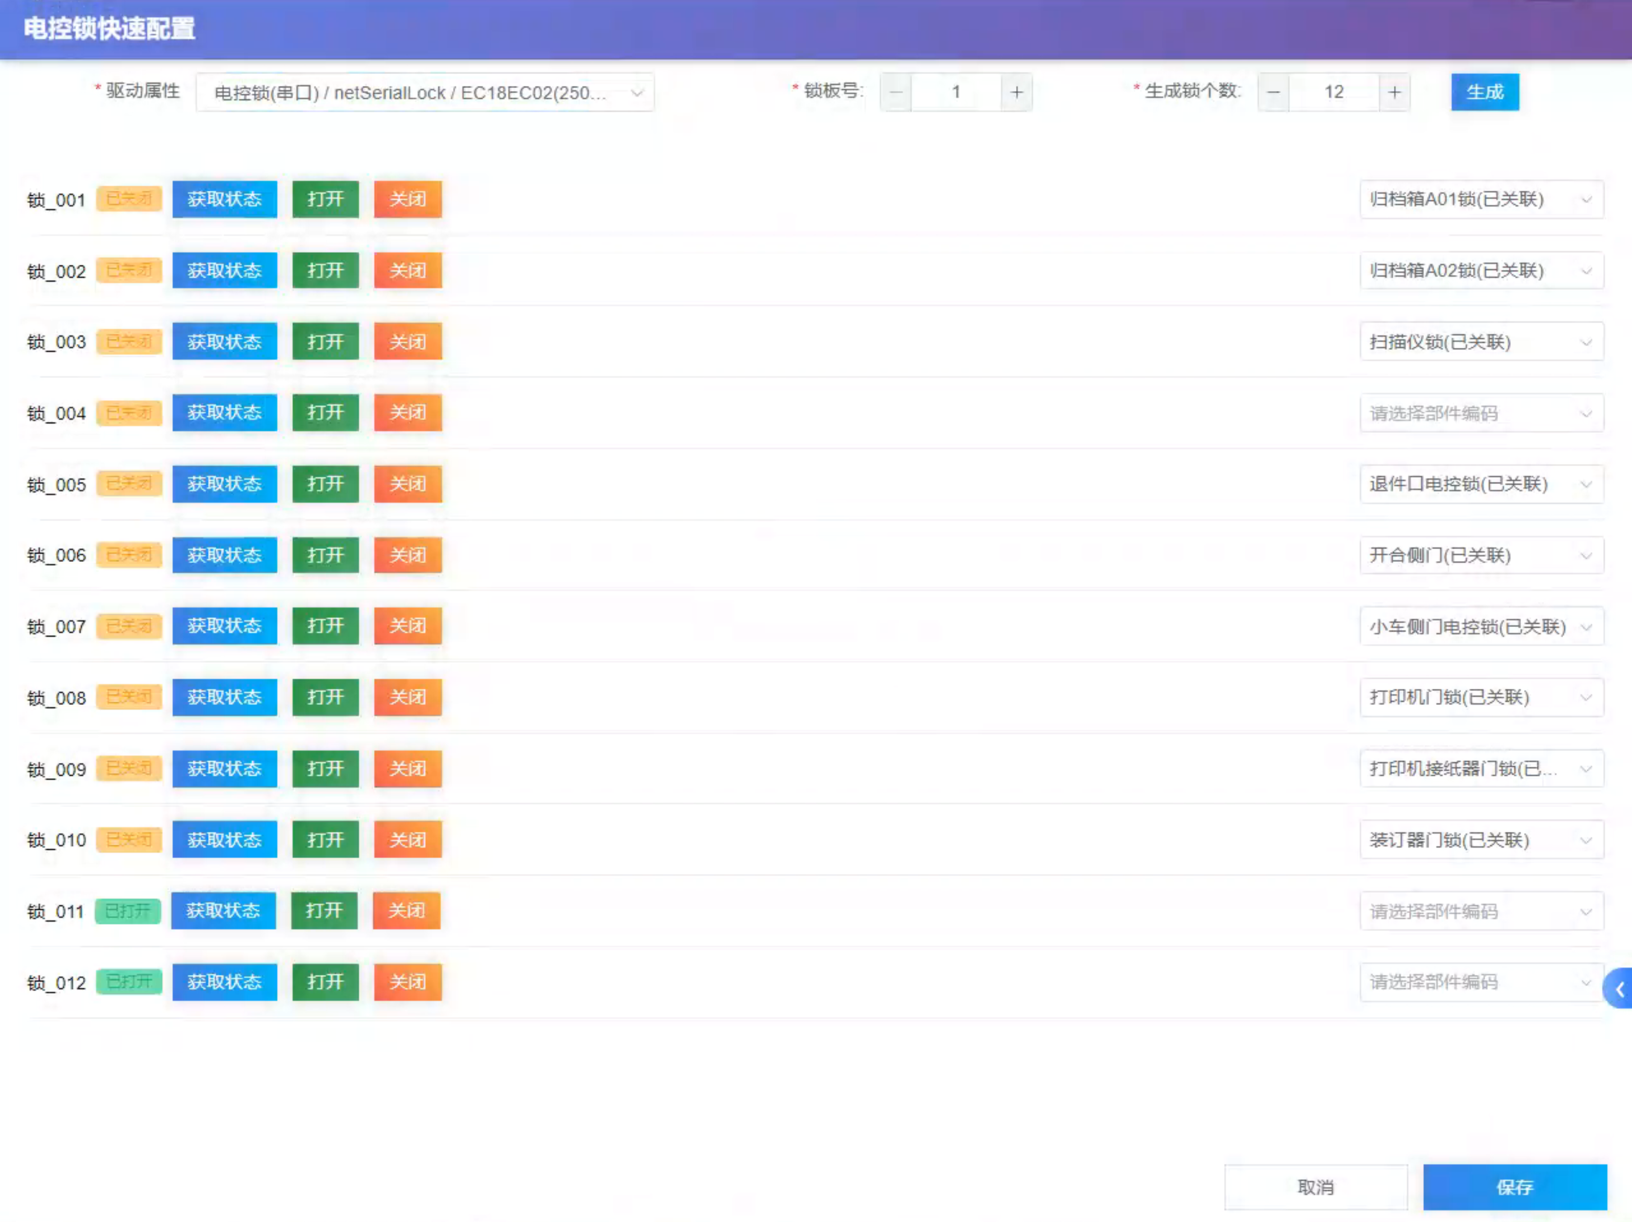Click the 已打开 status tag of 锁_011

point(128,912)
